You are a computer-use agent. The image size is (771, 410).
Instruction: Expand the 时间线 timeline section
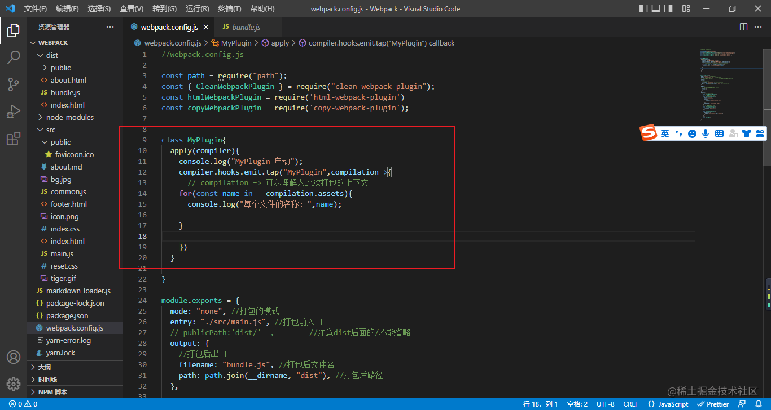click(75, 380)
